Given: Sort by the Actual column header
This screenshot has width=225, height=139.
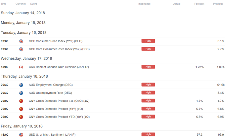Looking at the screenshot, I should (x=177, y=4).
